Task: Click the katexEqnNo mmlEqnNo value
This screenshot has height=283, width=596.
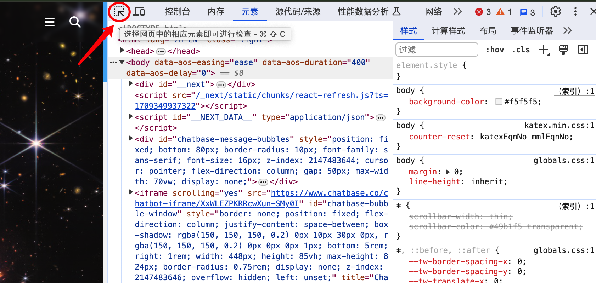Action: pos(524,137)
